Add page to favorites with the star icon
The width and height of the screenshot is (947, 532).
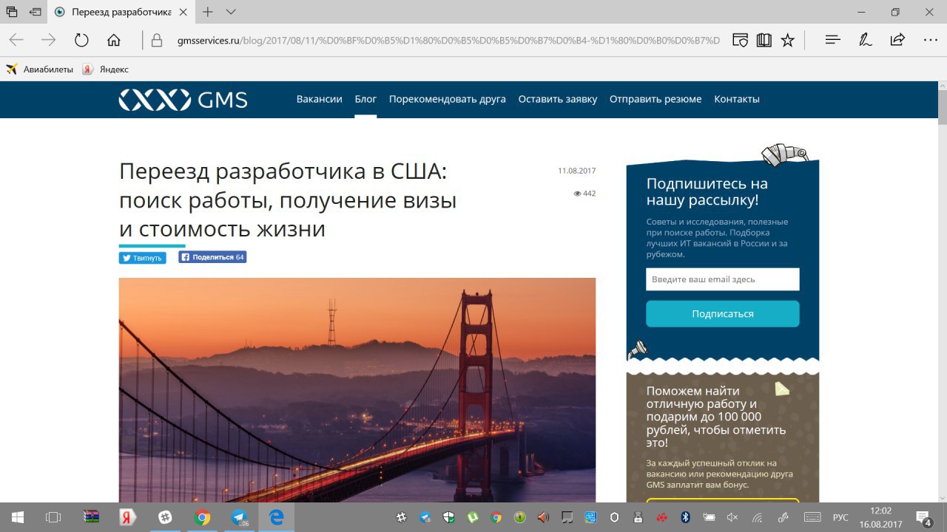(788, 40)
